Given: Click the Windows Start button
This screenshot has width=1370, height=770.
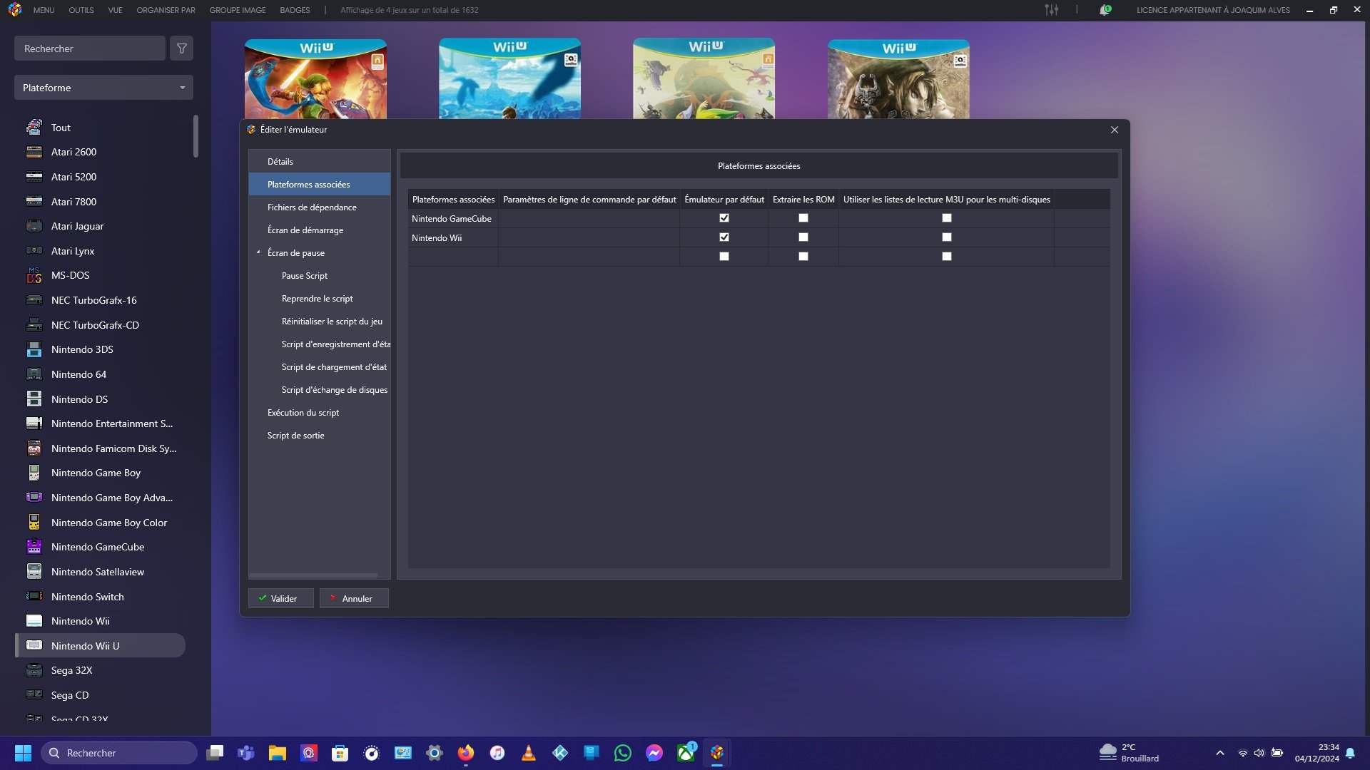Looking at the screenshot, I should [x=23, y=753].
